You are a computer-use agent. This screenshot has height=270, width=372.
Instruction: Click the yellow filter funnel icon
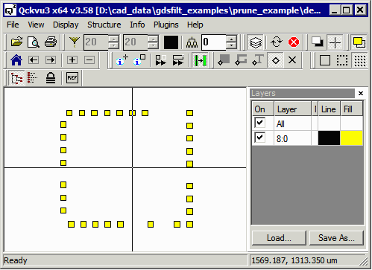pos(74,42)
